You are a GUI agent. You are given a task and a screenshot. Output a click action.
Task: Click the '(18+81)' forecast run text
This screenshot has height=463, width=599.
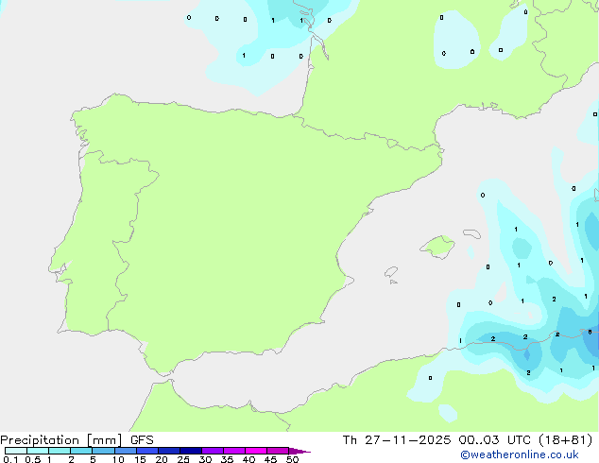point(565,440)
